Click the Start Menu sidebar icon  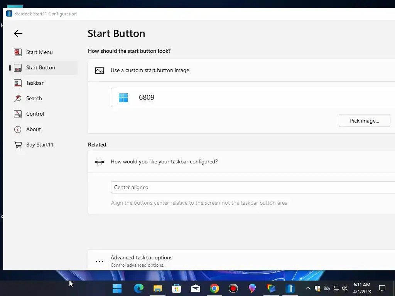tap(18, 52)
